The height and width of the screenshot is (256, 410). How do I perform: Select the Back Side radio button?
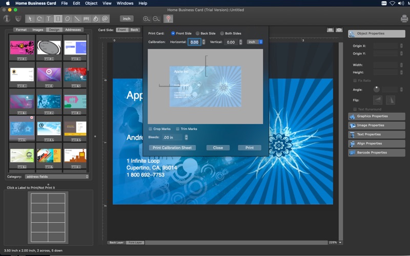click(198, 33)
